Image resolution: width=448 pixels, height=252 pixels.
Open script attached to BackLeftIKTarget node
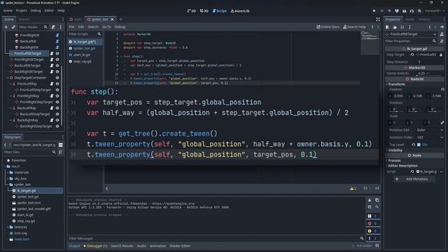(x=52, y=66)
